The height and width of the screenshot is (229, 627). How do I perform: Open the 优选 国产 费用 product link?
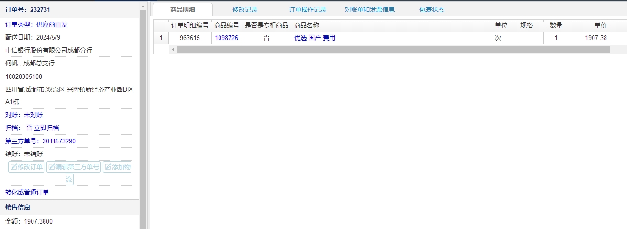click(315, 38)
